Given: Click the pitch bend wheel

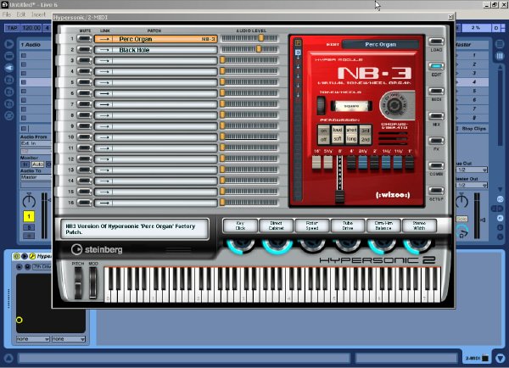Looking at the screenshot, I should (78, 283).
